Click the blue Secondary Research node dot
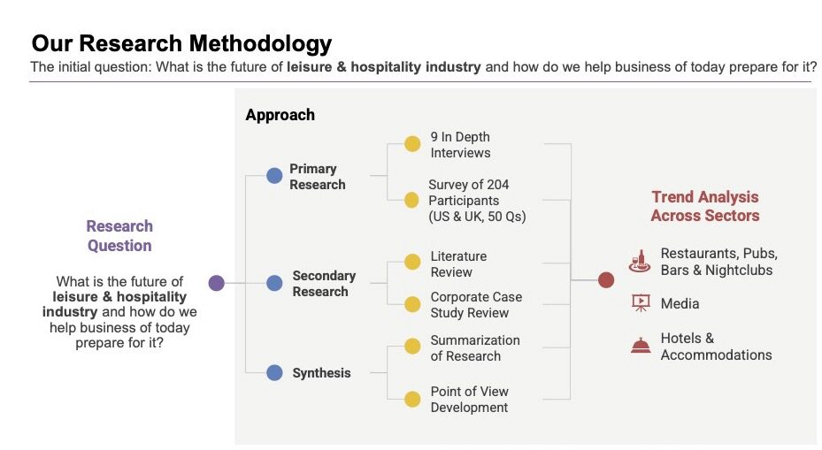 click(x=274, y=283)
